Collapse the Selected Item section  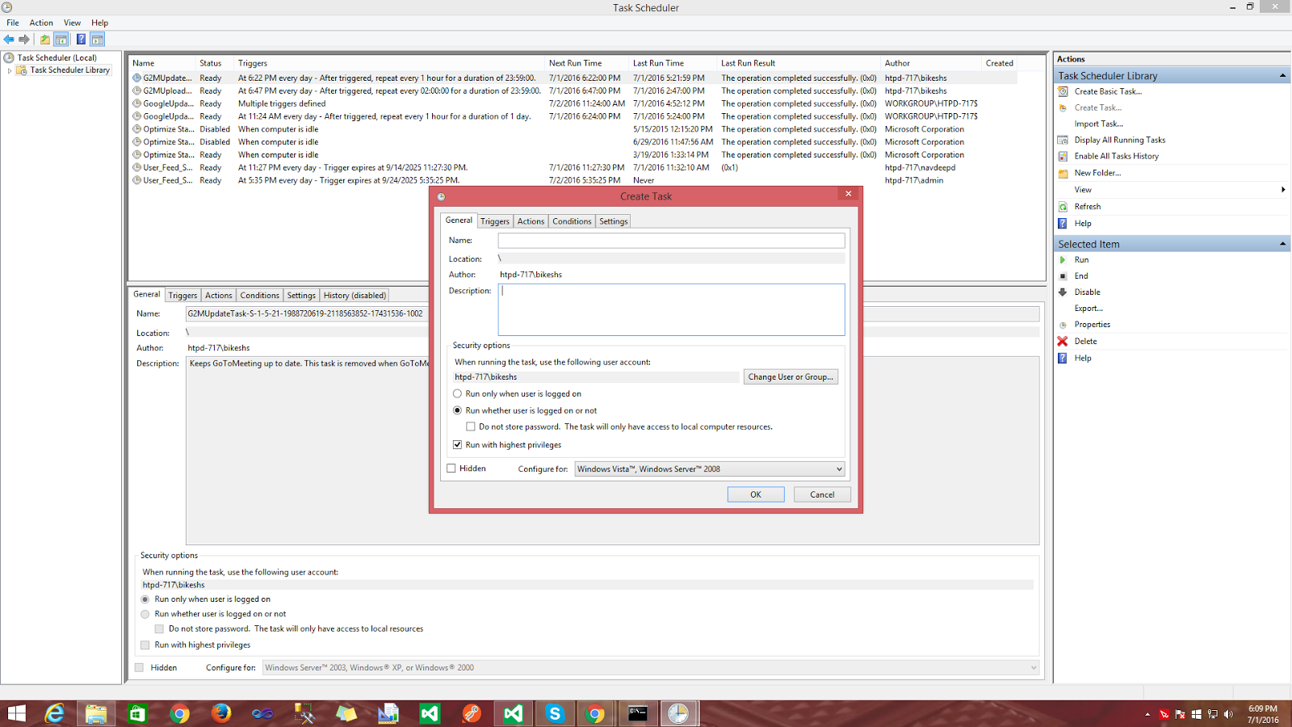[x=1282, y=243]
